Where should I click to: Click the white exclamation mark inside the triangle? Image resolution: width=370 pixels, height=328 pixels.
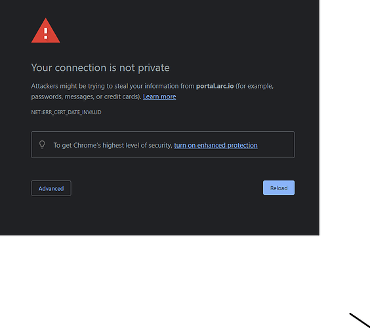click(x=46, y=33)
